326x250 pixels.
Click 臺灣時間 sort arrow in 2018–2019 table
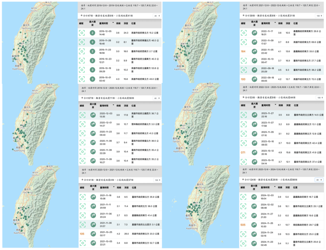coord(113,23)
